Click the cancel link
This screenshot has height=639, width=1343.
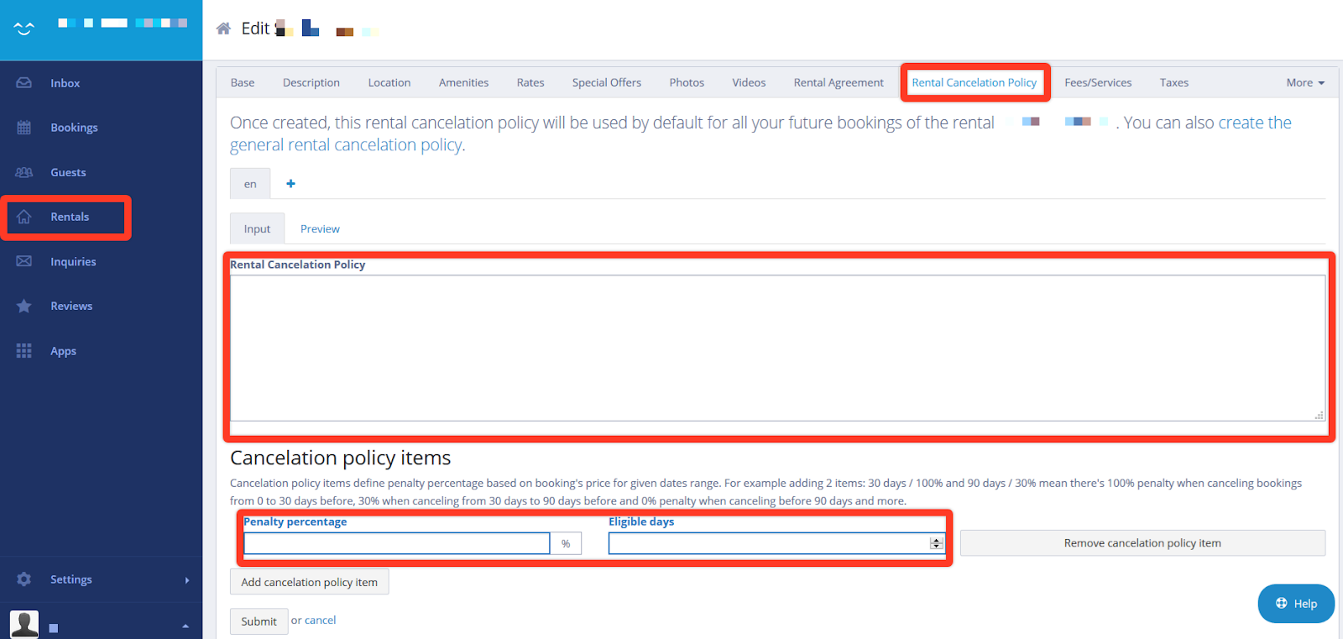[x=320, y=621]
